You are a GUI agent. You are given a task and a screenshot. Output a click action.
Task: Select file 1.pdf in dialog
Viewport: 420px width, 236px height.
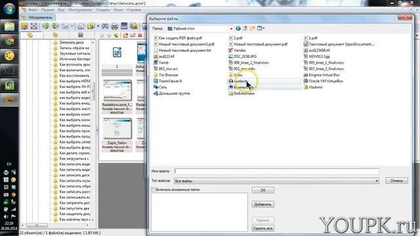[x=310, y=38]
